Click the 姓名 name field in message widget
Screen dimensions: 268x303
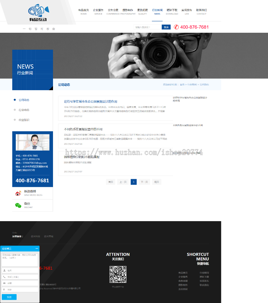click(x=20, y=270)
